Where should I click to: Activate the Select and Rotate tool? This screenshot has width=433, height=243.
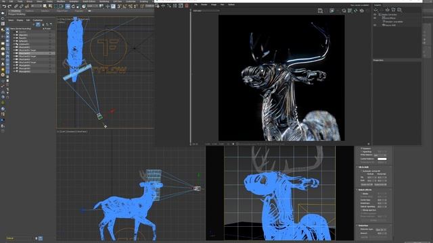[x=73, y=6]
